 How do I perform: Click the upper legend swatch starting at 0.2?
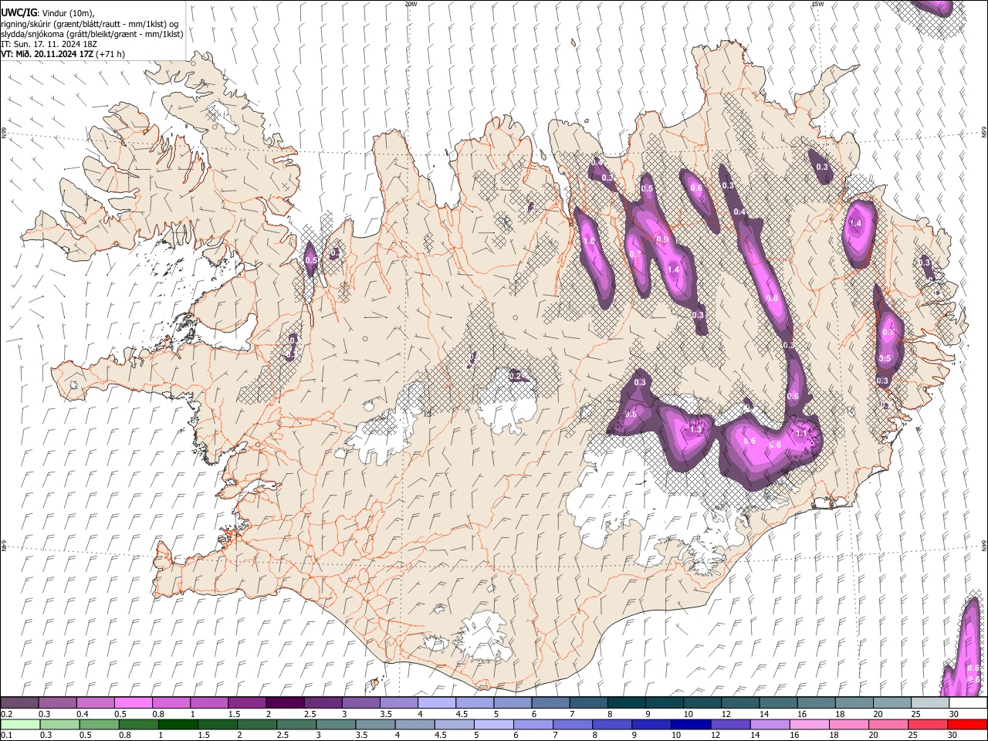pyautogui.click(x=19, y=703)
